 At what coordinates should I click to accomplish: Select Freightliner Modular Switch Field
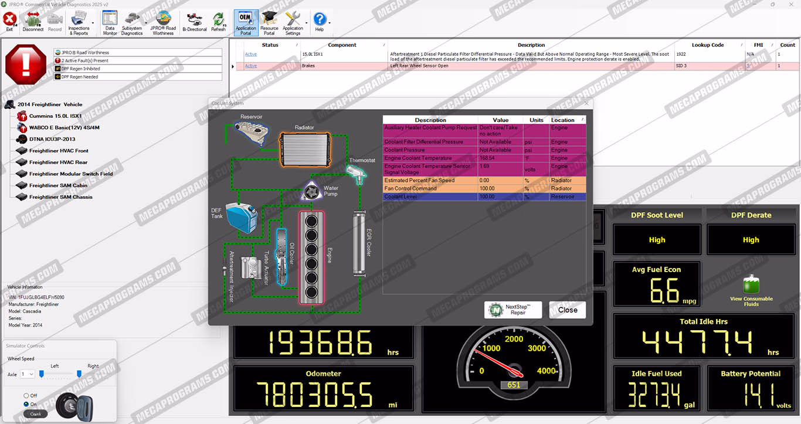point(71,174)
